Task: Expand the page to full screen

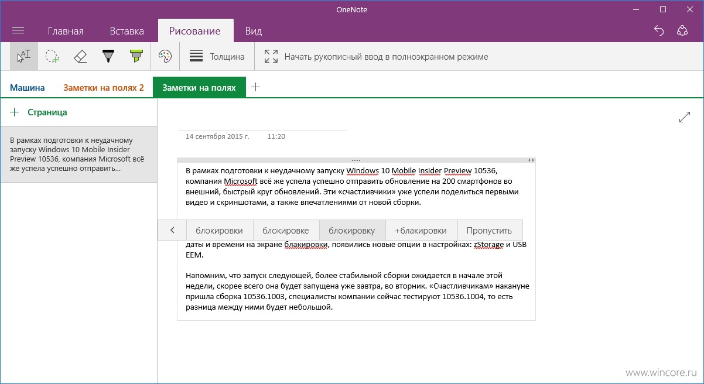Action: pos(684,117)
